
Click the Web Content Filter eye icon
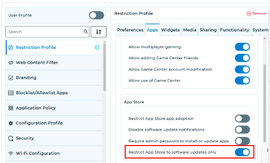(x=11, y=63)
